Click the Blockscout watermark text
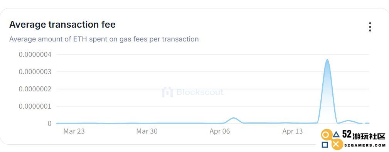This screenshot has height=152, width=389. point(200,92)
